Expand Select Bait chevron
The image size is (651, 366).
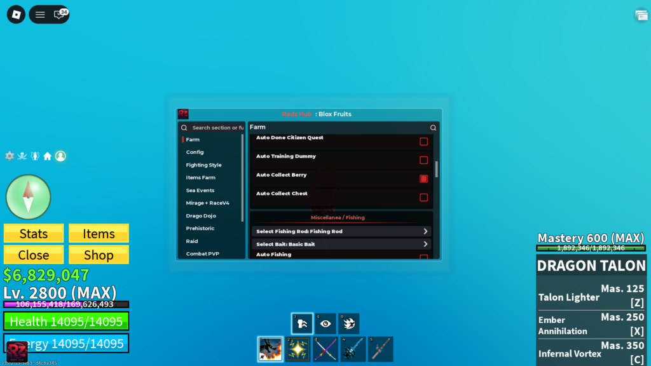tap(425, 245)
